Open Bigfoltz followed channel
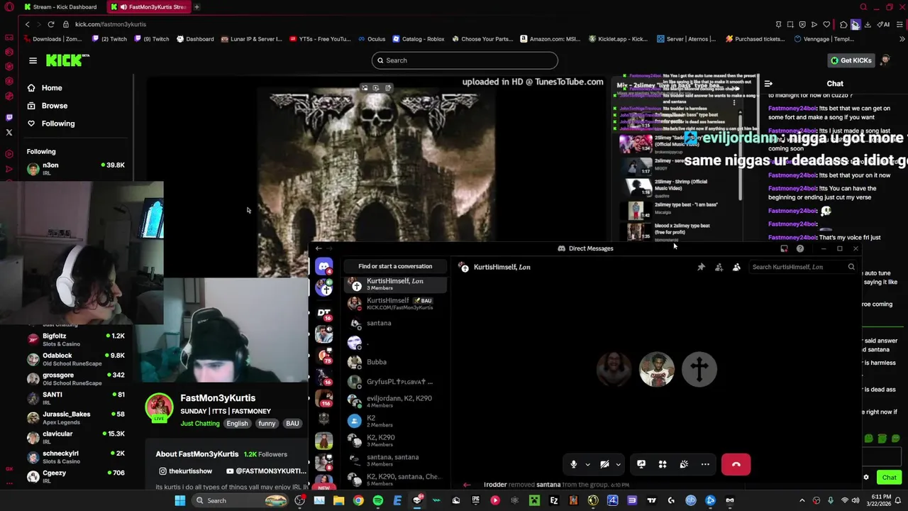 pos(76,339)
